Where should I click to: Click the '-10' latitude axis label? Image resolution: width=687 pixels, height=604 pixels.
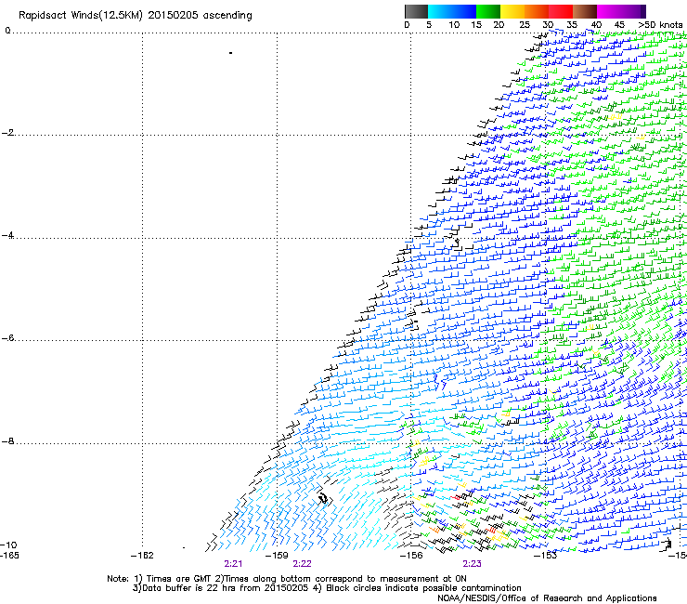pos(8,545)
